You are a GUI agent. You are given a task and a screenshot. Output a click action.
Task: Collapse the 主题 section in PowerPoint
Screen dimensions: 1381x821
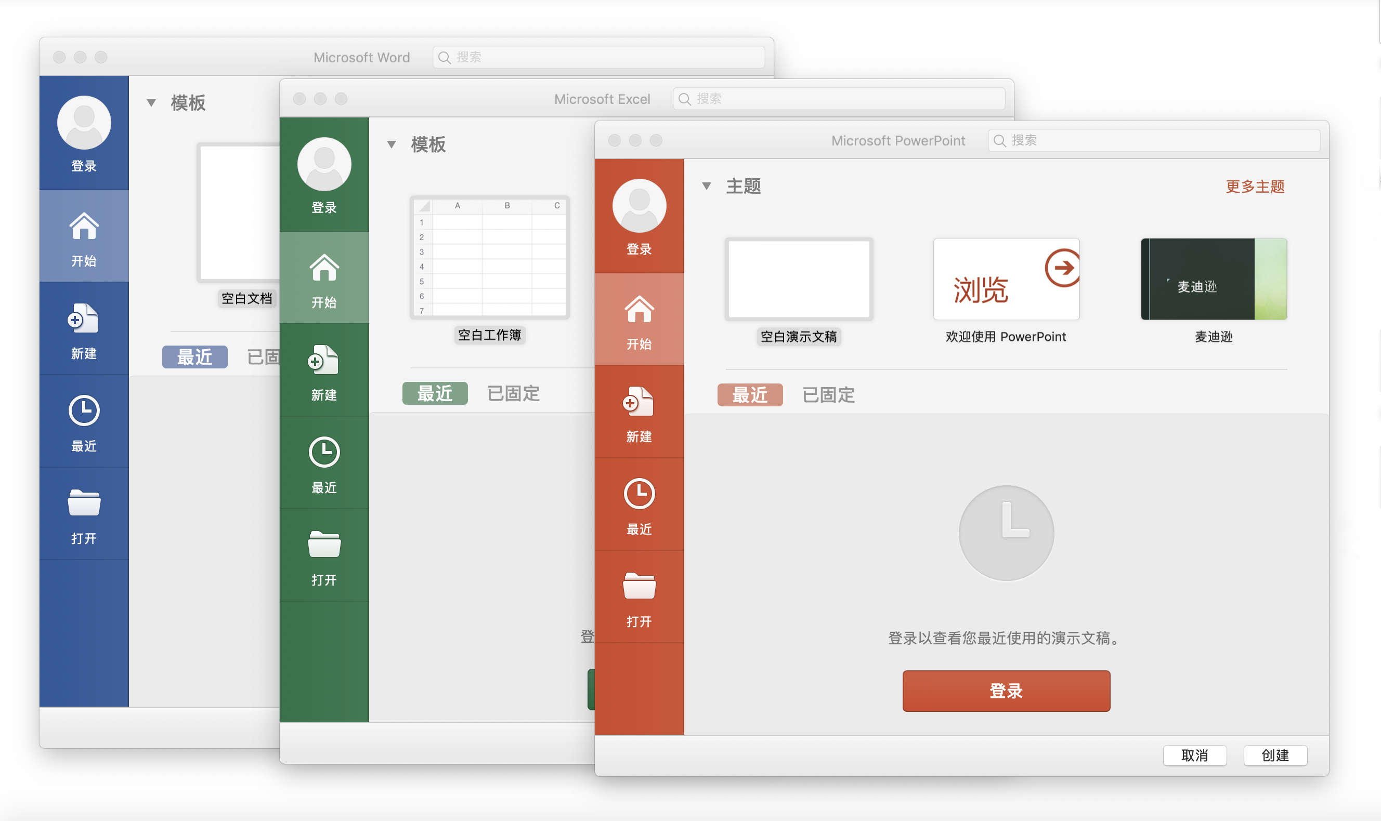tap(706, 186)
